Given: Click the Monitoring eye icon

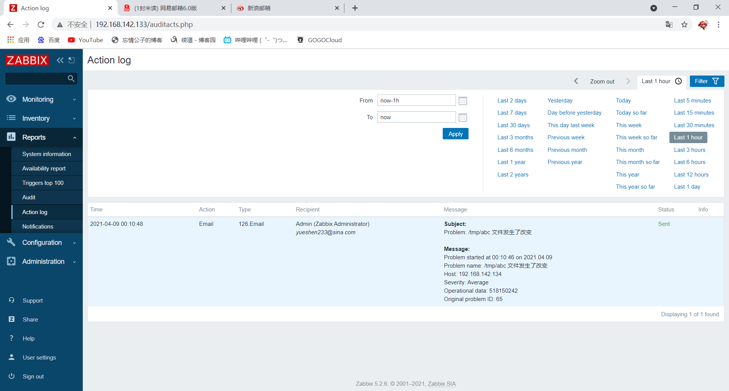Looking at the screenshot, I should coord(11,99).
